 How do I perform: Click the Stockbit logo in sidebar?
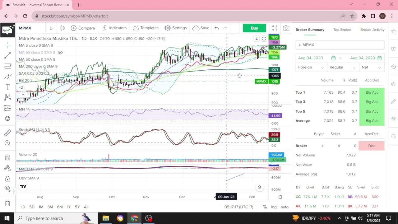[x=7, y=30]
